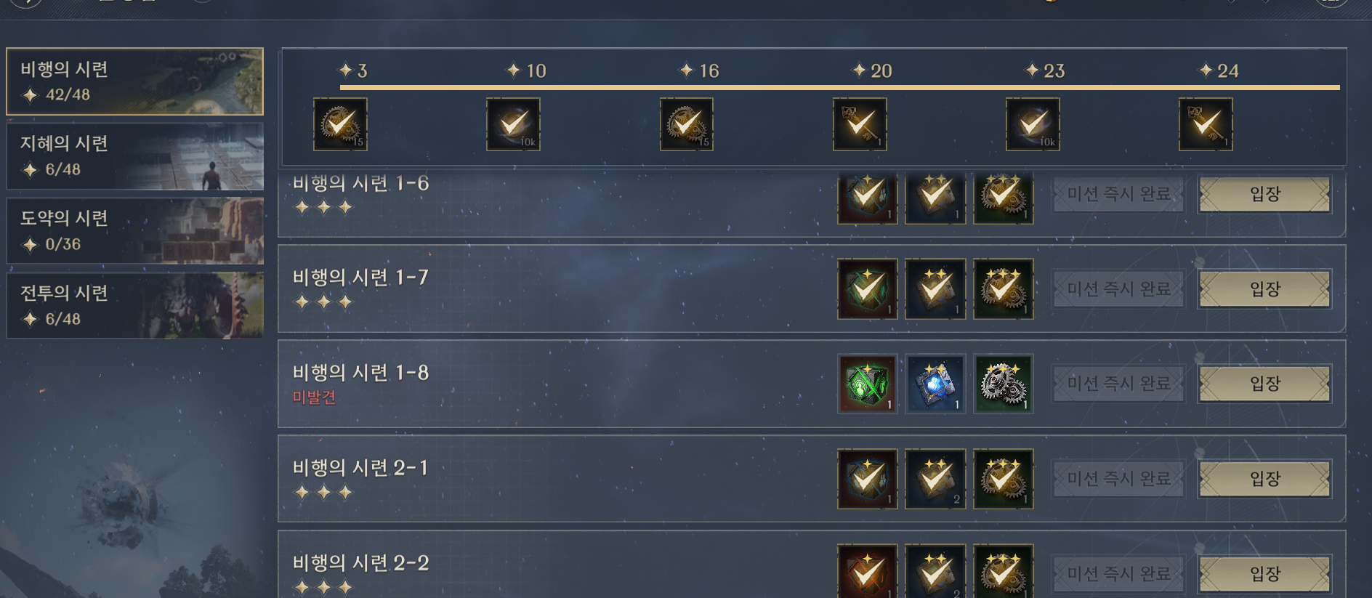Select the 16-star milestone gear reward
This screenshot has width=1372, height=598.
point(686,124)
